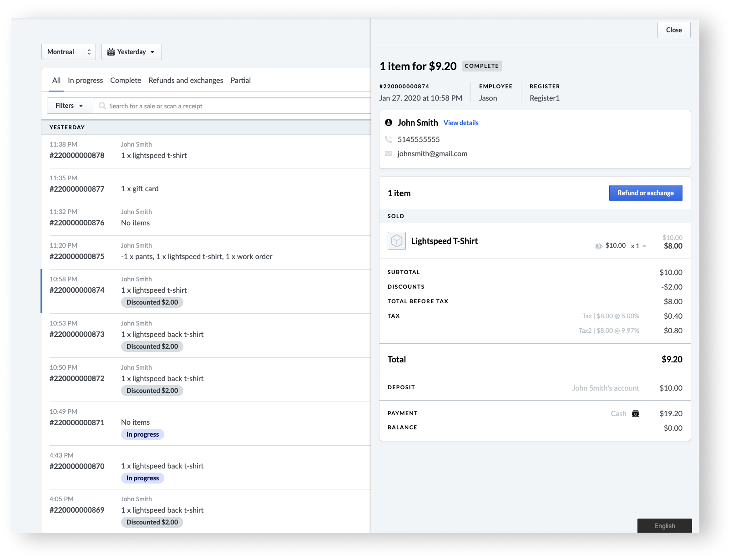Viewport: 733px width, 560px height.
Task: Open John Smith's View details link
Action: pyautogui.click(x=461, y=123)
